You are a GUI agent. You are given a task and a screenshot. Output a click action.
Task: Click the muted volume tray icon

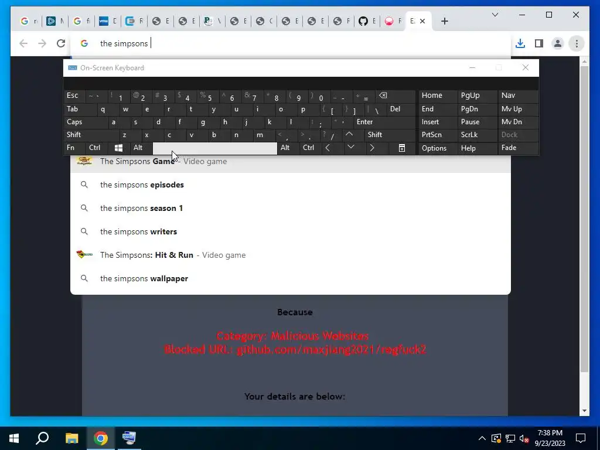tap(524, 438)
